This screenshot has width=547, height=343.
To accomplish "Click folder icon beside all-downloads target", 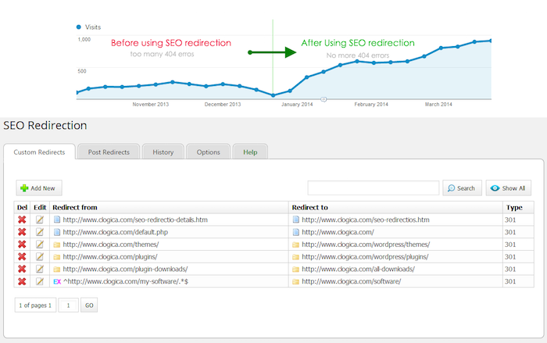I will pos(296,270).
